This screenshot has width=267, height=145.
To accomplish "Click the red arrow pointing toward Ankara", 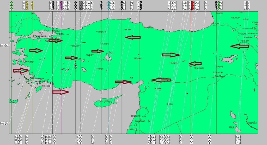I will coord(98,51).
